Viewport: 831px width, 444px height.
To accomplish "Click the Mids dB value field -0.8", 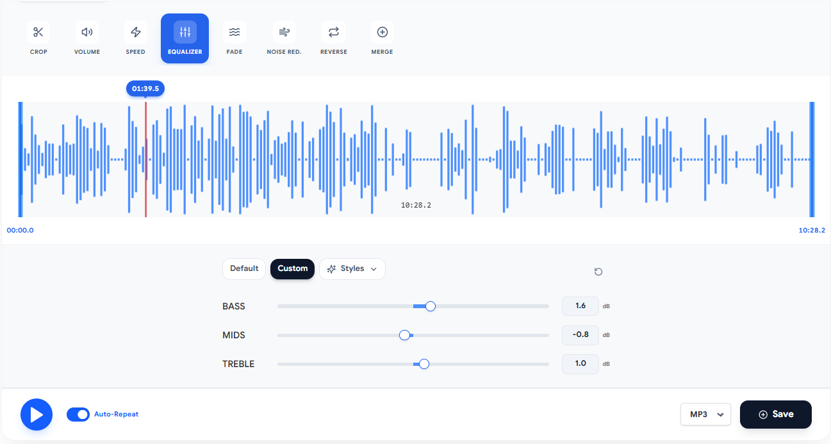I will pyautogui.click(x=580, y=335).
